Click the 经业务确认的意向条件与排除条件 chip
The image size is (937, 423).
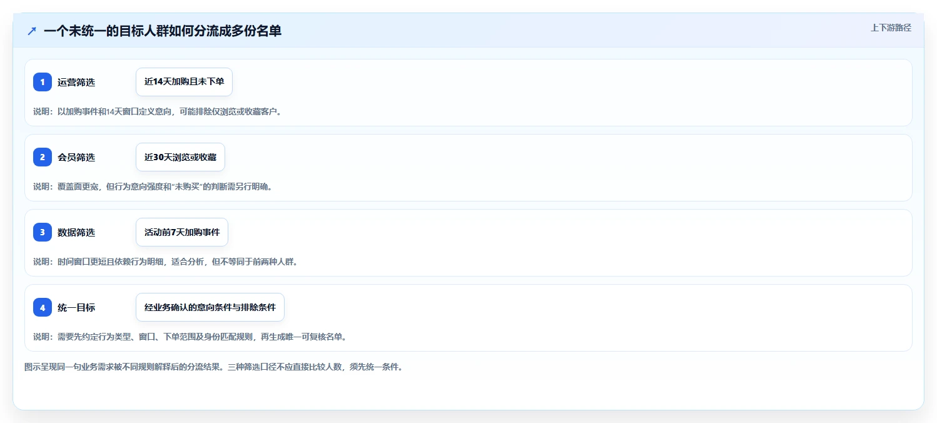pyautogui.click(x=210, y=307)
